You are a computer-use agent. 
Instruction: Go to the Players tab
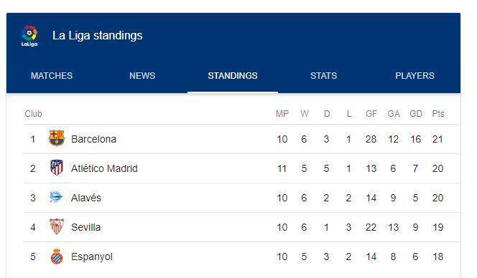pos(415,75)
